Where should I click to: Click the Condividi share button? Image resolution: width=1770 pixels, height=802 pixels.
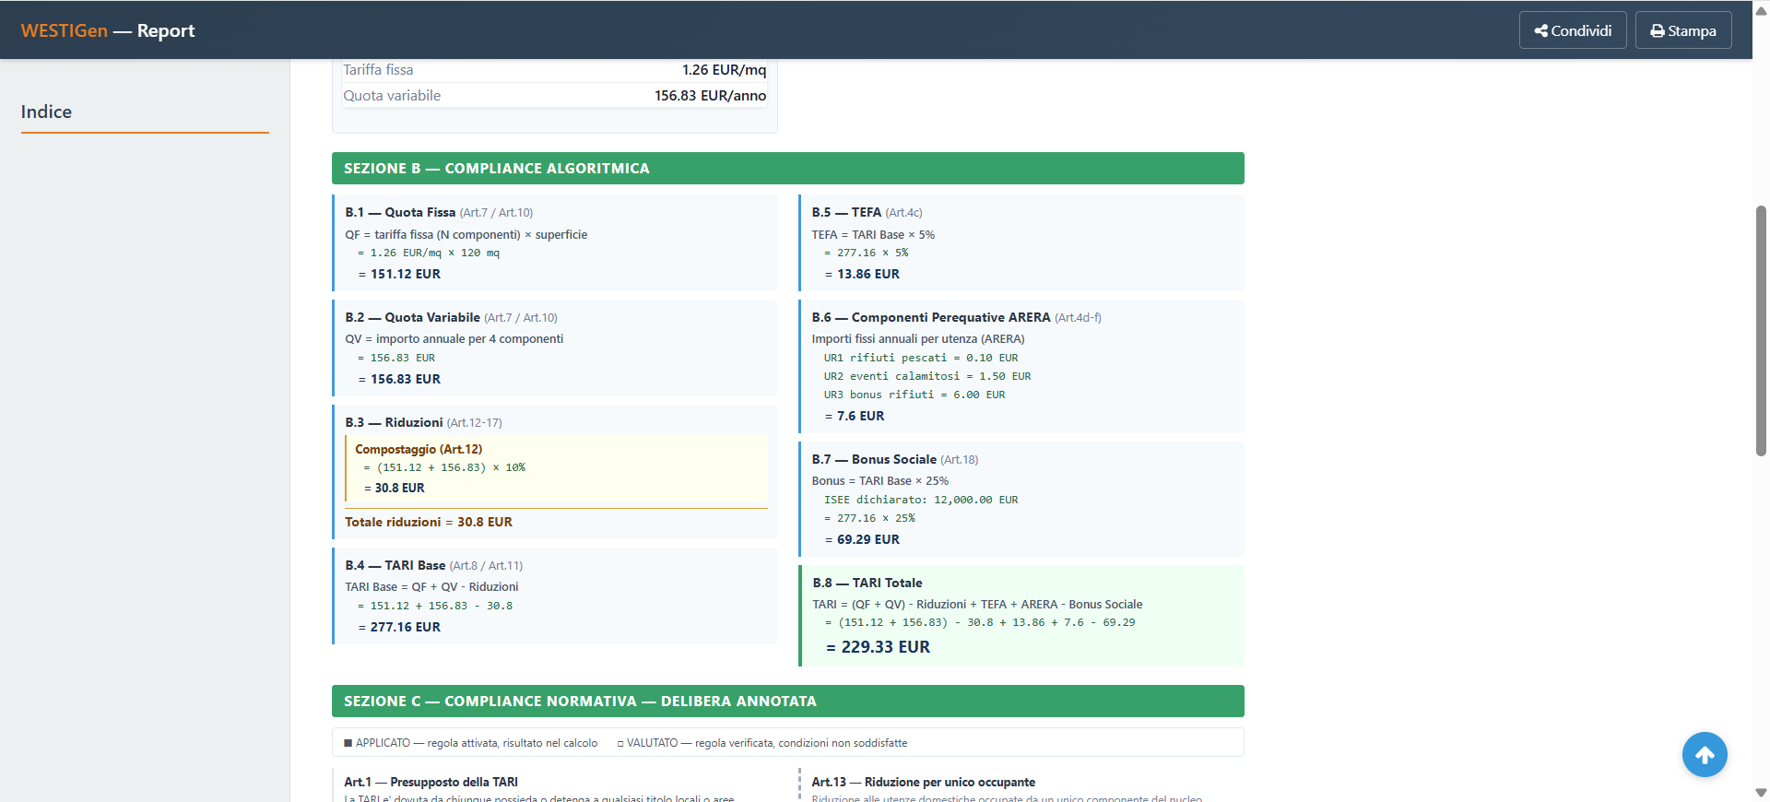coord(1573,30)
